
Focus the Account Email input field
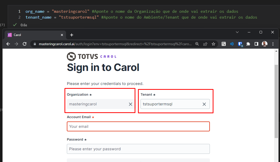click(x=138, y=126)
